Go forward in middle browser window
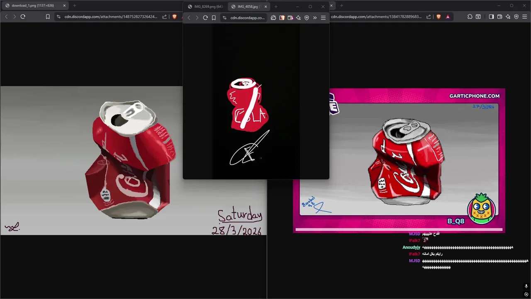 tap(197, 18)
